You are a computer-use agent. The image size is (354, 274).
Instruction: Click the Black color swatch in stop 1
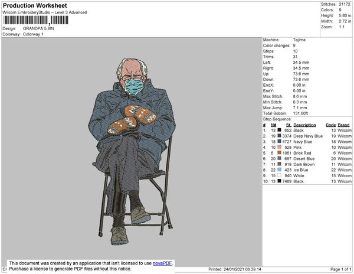[x=279, y=130]
